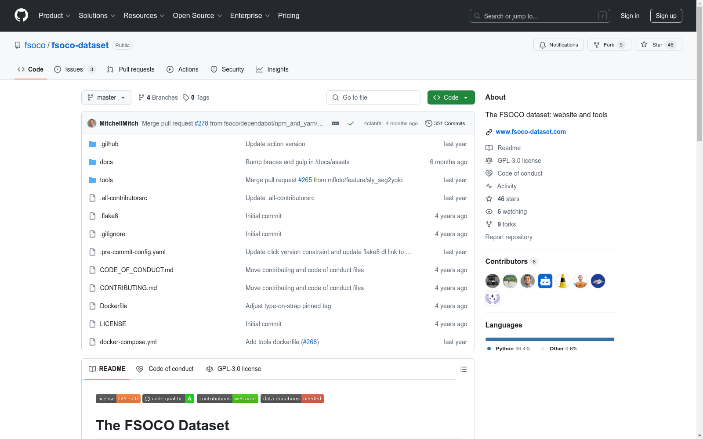Open the green Code dropdown
703x439 pixels.
[x=451, y=97]
